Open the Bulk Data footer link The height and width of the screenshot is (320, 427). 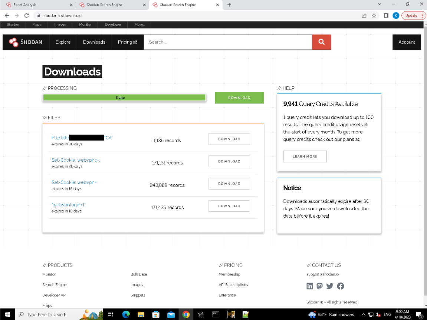point(139,274)
